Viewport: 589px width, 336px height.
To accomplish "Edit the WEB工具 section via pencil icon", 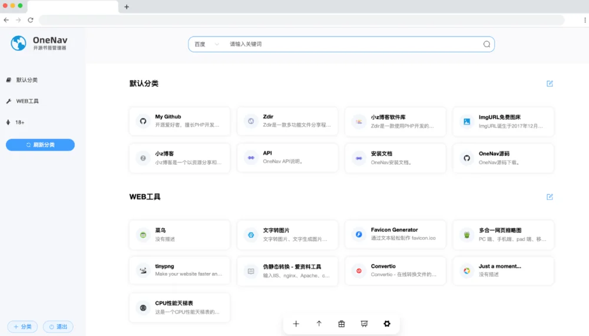I will coord(550,197).
